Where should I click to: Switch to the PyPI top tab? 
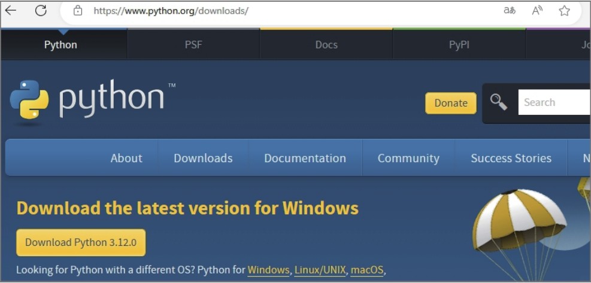tap(459, 45)
